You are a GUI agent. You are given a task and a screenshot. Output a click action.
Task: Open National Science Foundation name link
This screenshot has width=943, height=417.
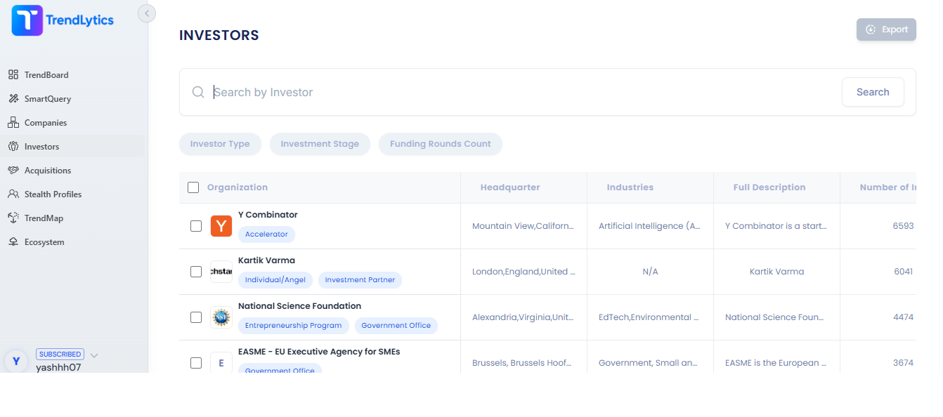pyautogui.click(x=299, y=306)
